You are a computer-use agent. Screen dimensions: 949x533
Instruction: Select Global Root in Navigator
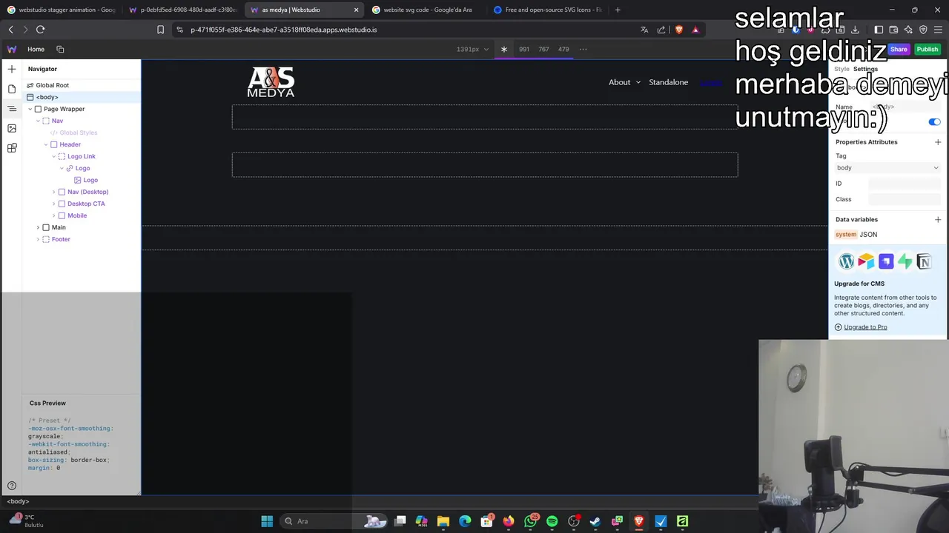(52, 85)
